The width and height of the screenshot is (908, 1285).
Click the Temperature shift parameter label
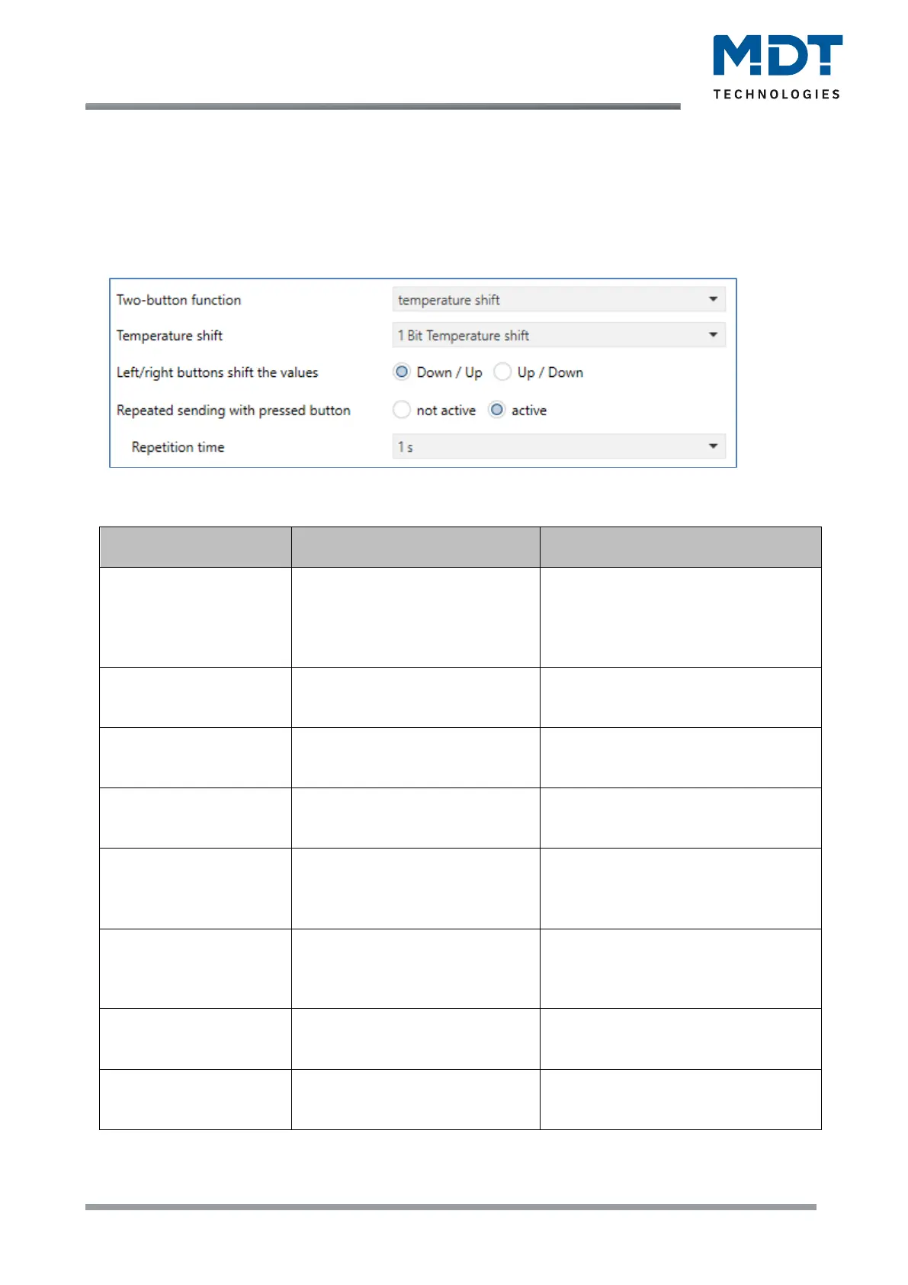tap(169, 336)
